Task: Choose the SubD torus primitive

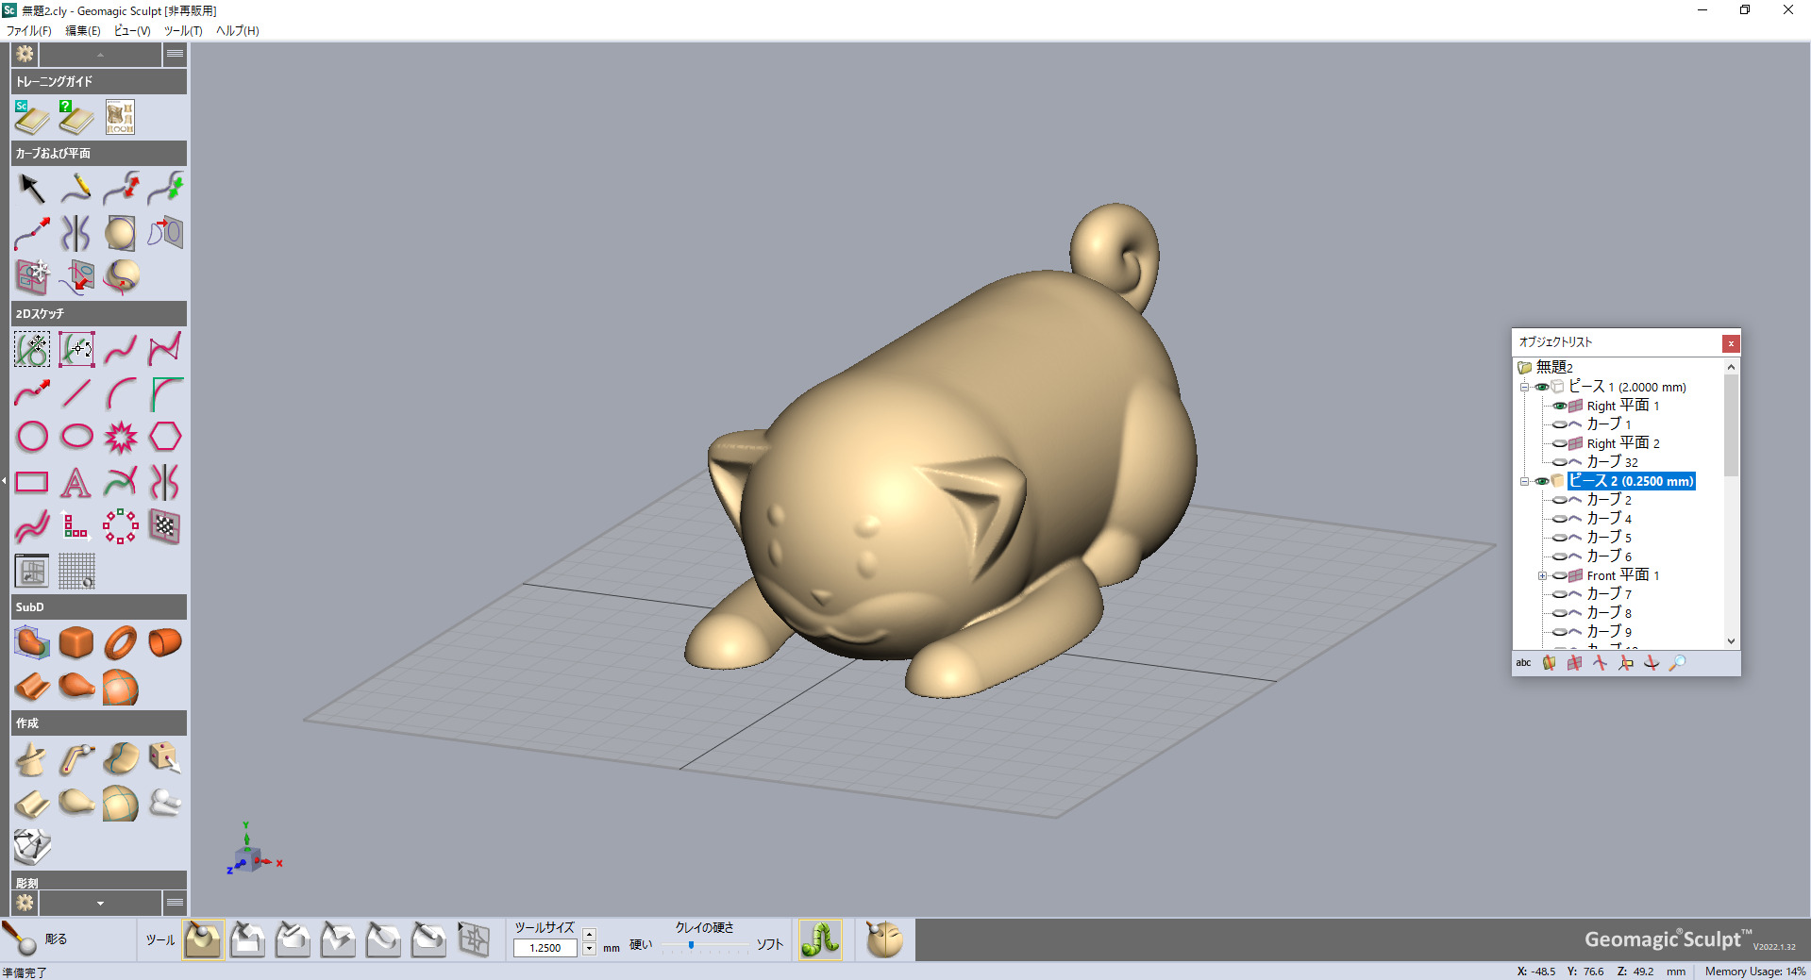Action: click(121, 642)
